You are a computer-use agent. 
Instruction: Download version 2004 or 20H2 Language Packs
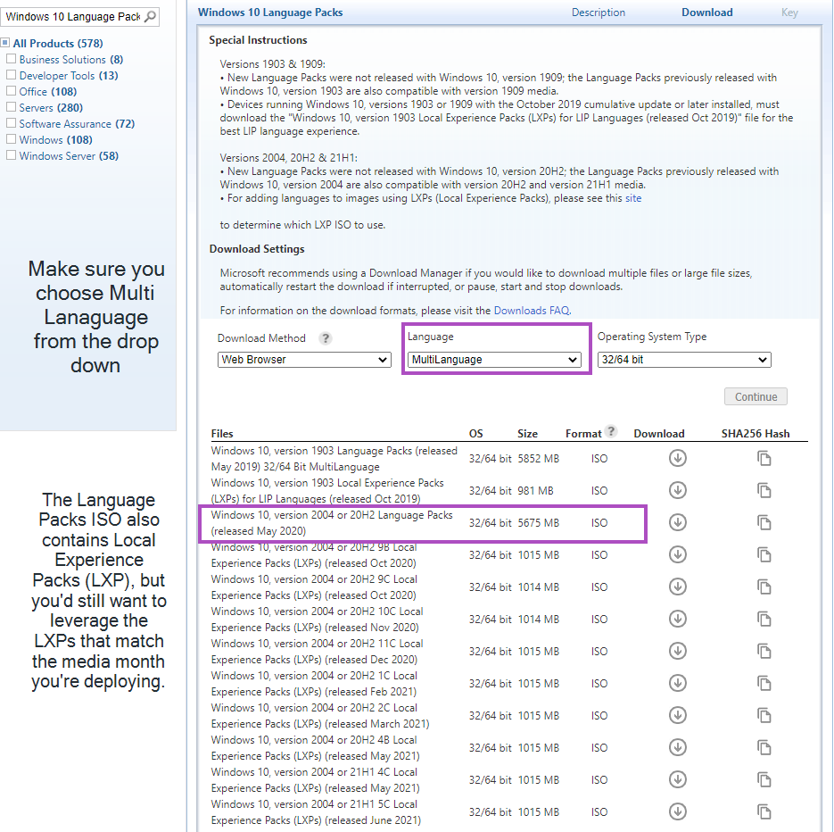pos(677,523)
